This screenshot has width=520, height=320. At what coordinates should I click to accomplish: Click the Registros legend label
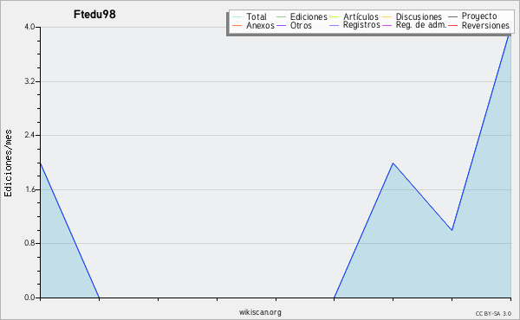(x=361, y=25)
